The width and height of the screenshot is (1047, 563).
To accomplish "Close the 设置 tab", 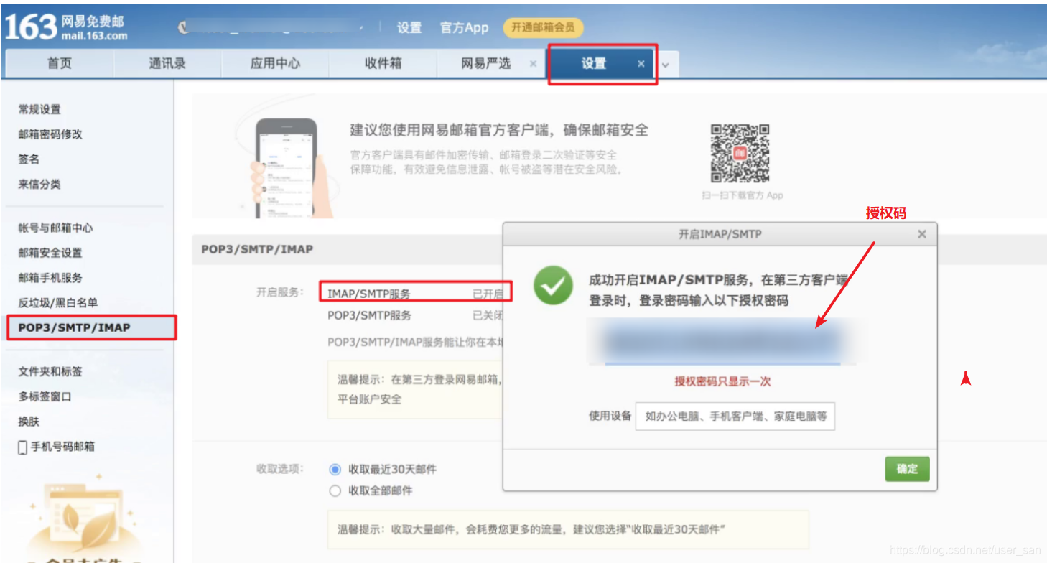I will pos(641,63).
